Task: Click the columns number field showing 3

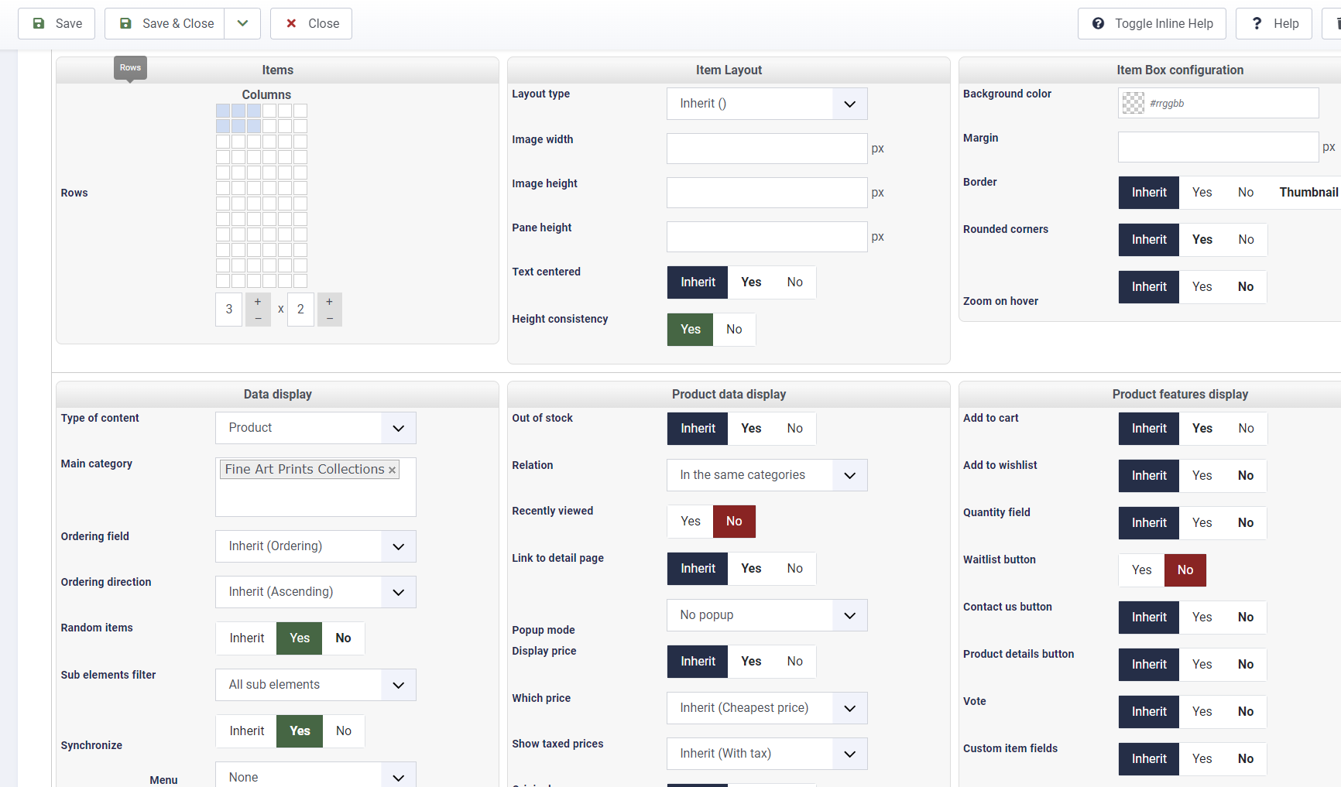Action: [x=229, y=310]
